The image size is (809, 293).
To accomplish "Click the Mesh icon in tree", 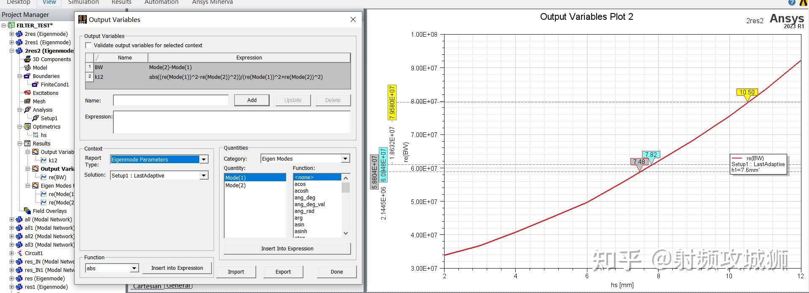I will [27, 101].
